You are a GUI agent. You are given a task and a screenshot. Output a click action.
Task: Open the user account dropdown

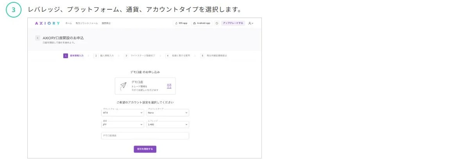coord(251,23)
